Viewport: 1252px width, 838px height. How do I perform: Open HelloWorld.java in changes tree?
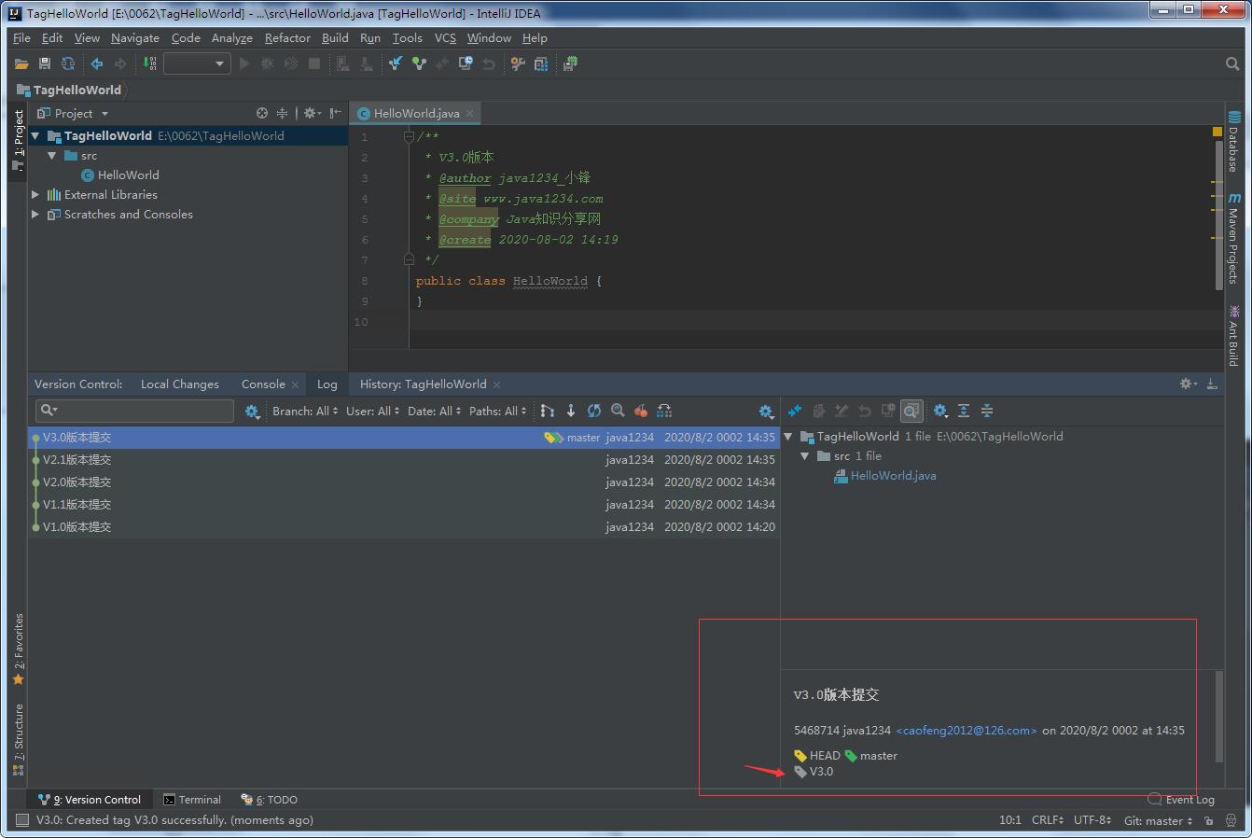[893, 475]
